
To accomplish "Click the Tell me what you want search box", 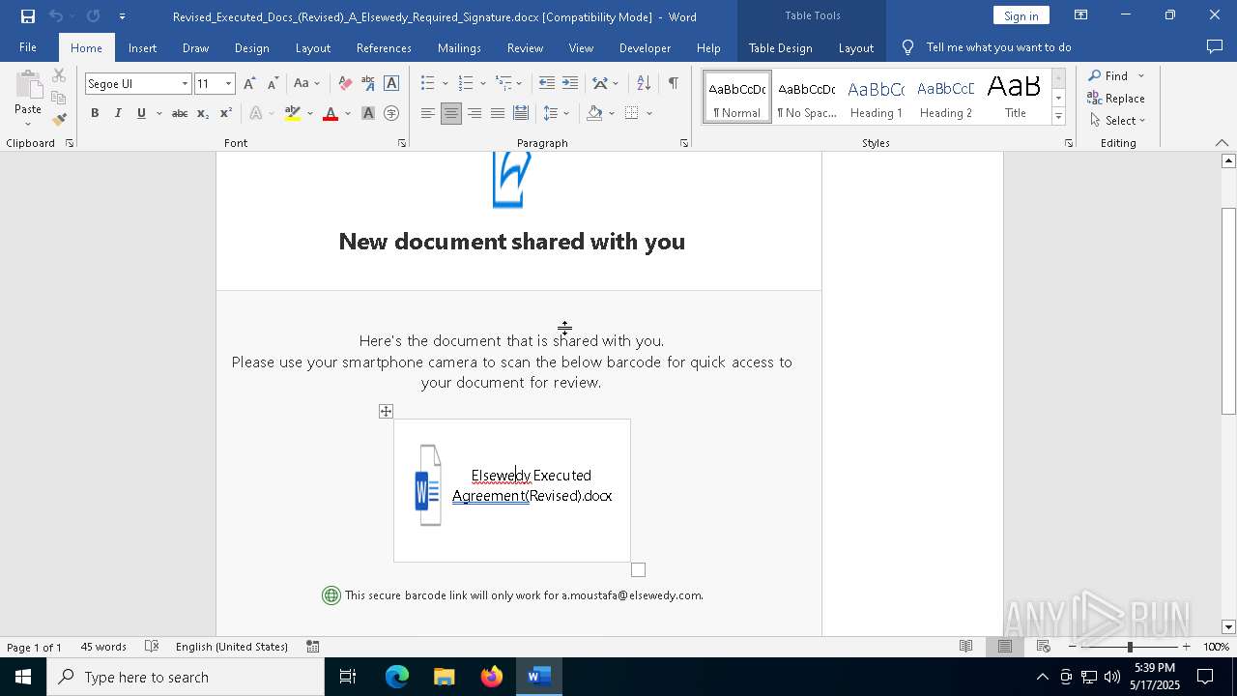I will (x=998, y=47).
